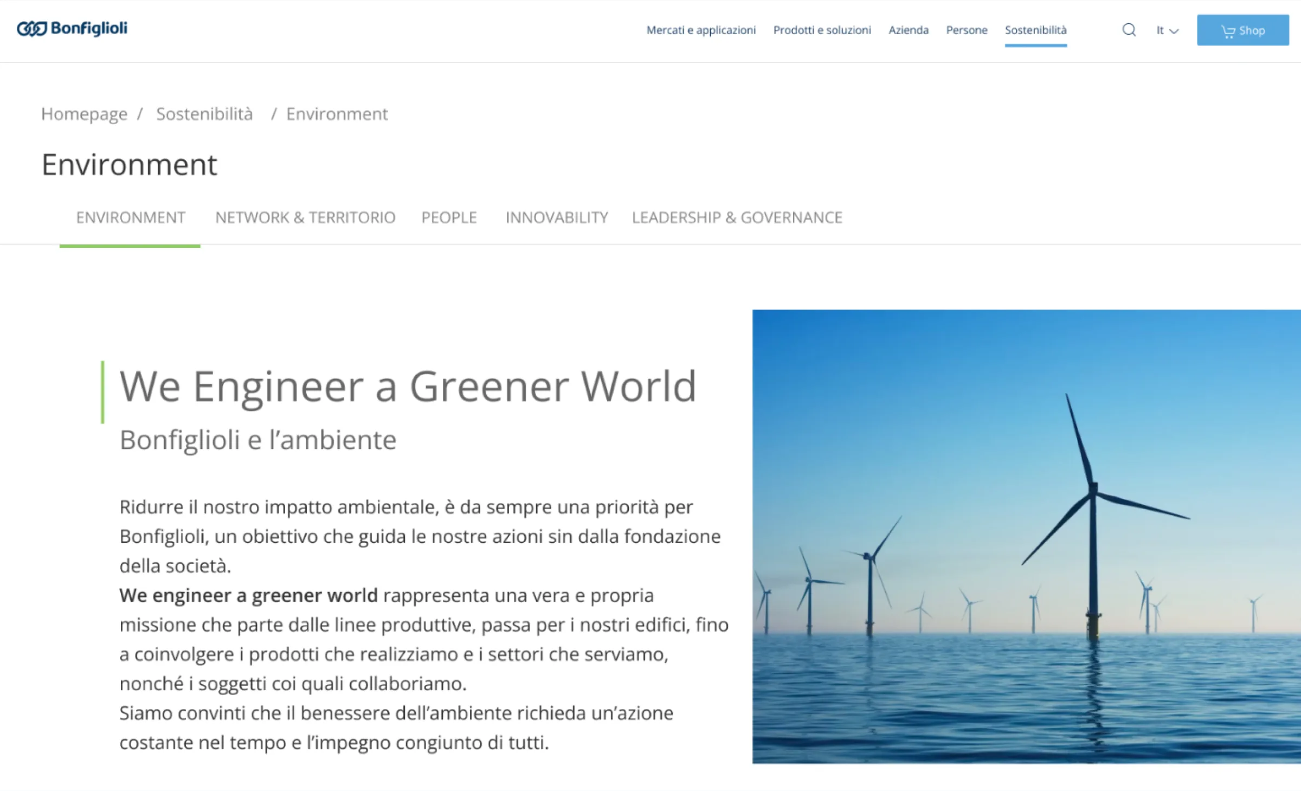
Task: Go to Sostenibilità breadcrumb link
Action: point(204,114)
